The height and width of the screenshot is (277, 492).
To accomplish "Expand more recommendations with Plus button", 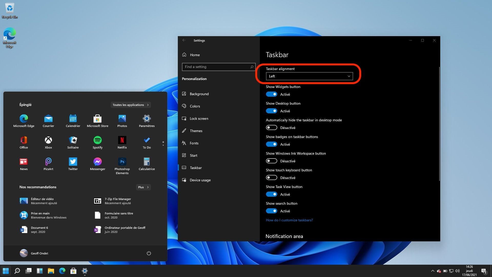I will pyautogui.click(x=143, y=187).
